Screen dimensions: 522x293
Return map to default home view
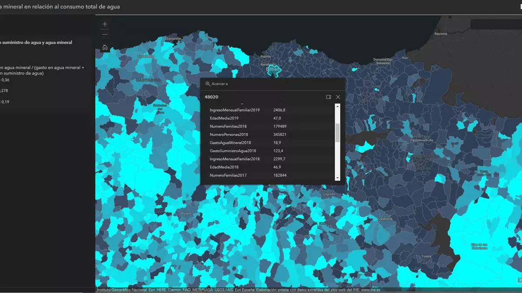click(x=105, y=48)
